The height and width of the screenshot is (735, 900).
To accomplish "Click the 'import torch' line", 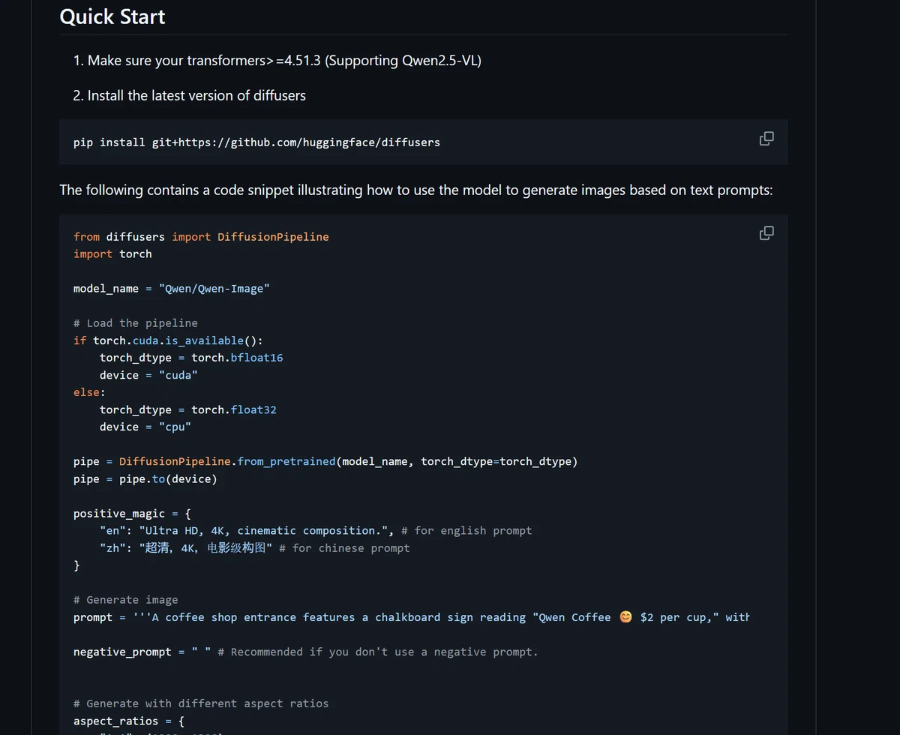I will click(x=112, y=253).
